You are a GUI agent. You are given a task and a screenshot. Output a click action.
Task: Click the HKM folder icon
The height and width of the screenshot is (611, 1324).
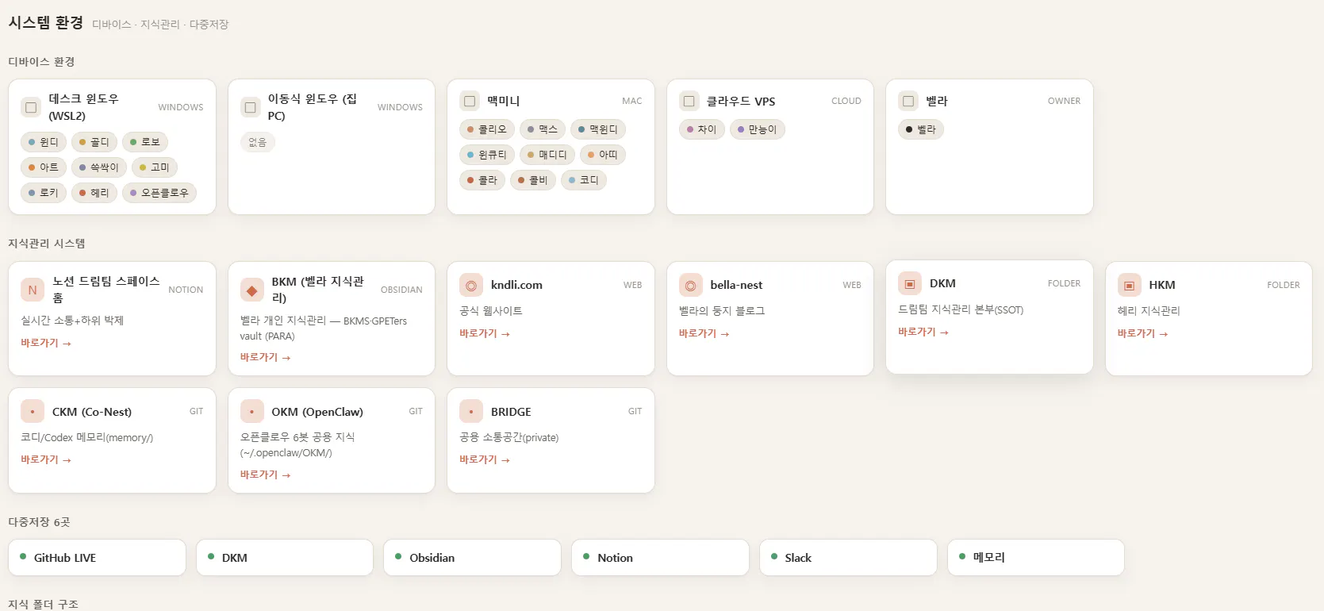1130,285
